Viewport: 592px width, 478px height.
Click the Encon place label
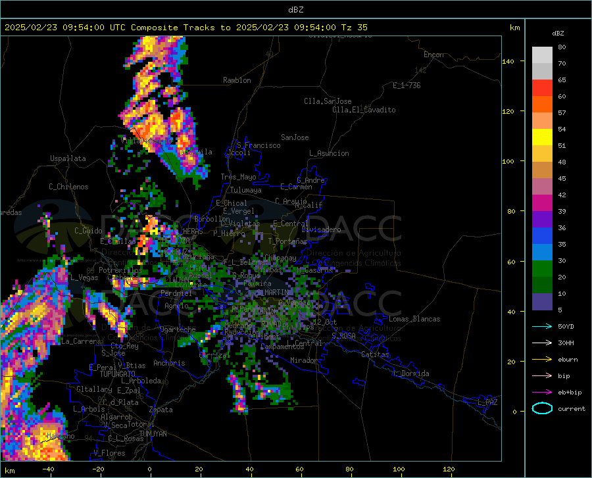433,55
